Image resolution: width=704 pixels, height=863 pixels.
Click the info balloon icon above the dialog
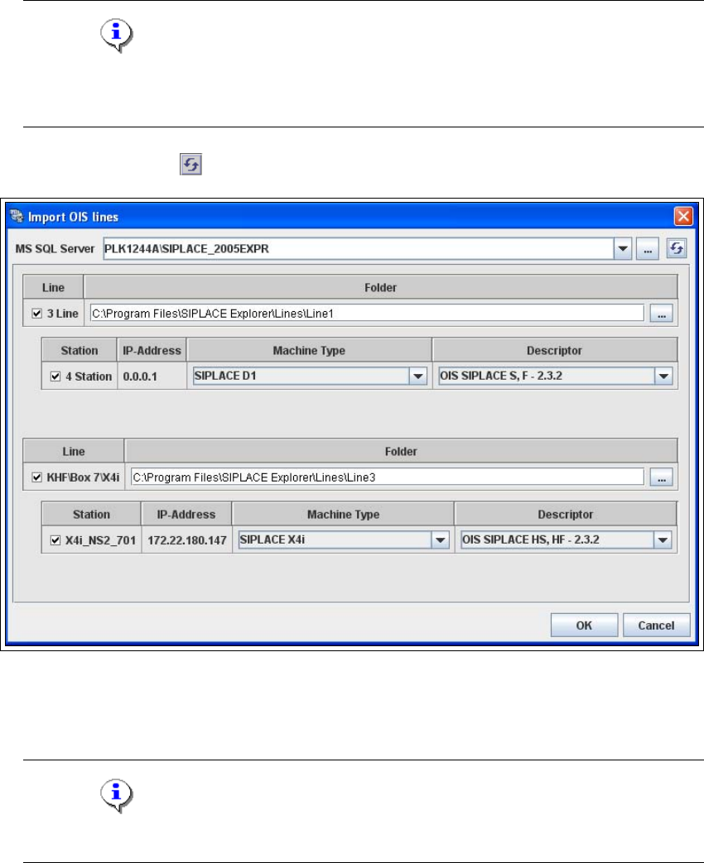tap(116, 36)
